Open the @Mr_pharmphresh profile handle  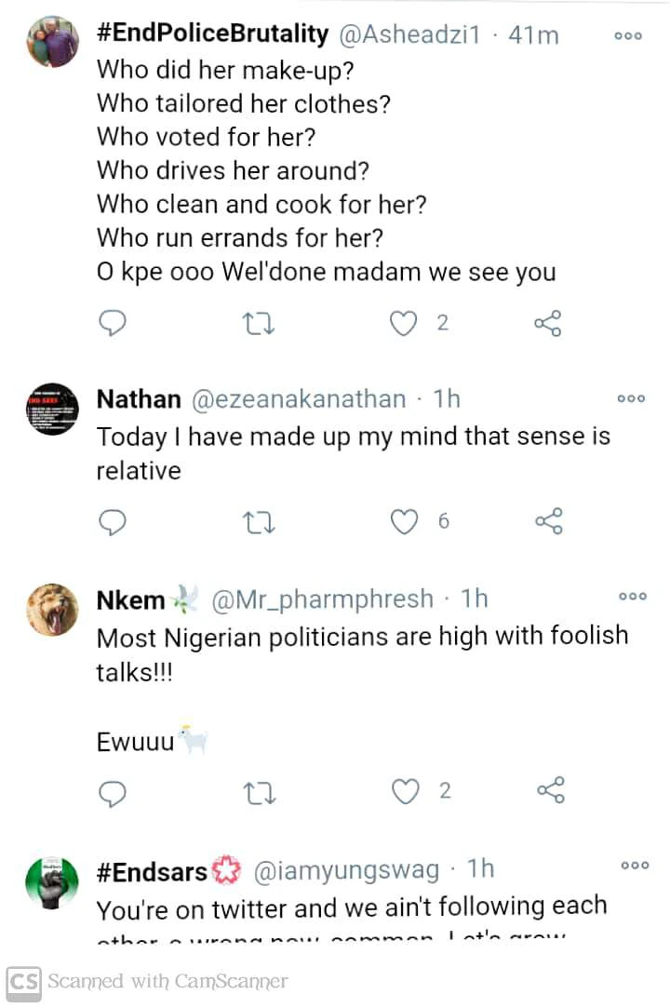click(x=322, y=600)
